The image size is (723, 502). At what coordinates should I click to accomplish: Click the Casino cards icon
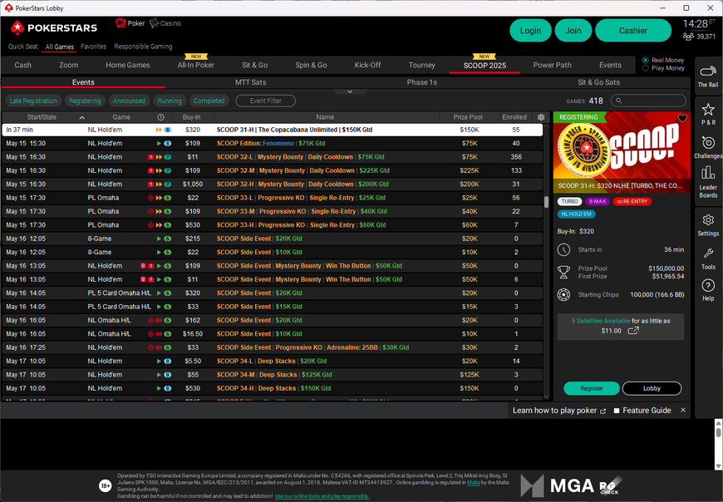[x=154, y=23]
